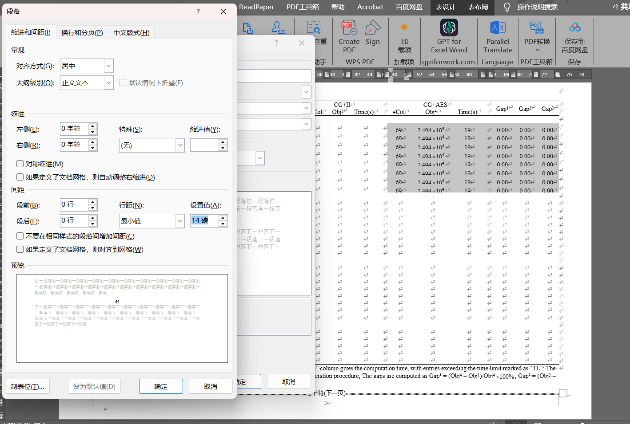Increase 左侧 indent with up arrow
This screenshot has height=424, width=630.
coord(92,126)
